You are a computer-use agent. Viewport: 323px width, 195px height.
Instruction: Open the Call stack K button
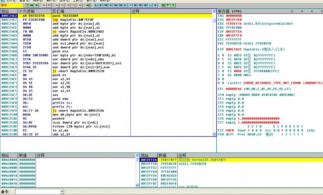(135, 6)
